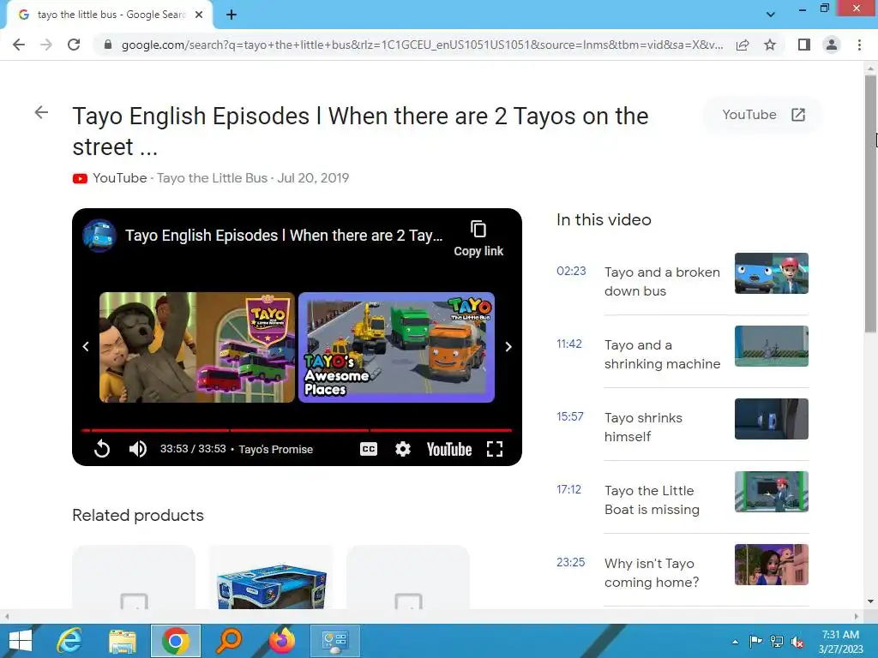Open player settings gear
This screenshot has height=658, width=878.
pos(403,449)
